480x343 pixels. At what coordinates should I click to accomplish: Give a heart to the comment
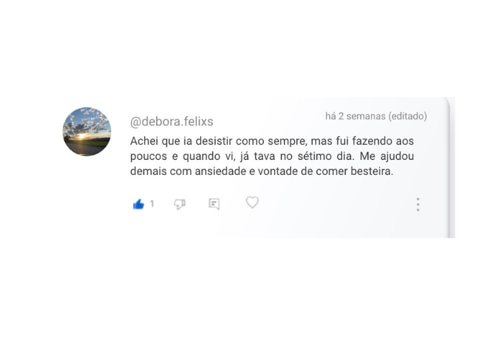(x=252, y=202)
